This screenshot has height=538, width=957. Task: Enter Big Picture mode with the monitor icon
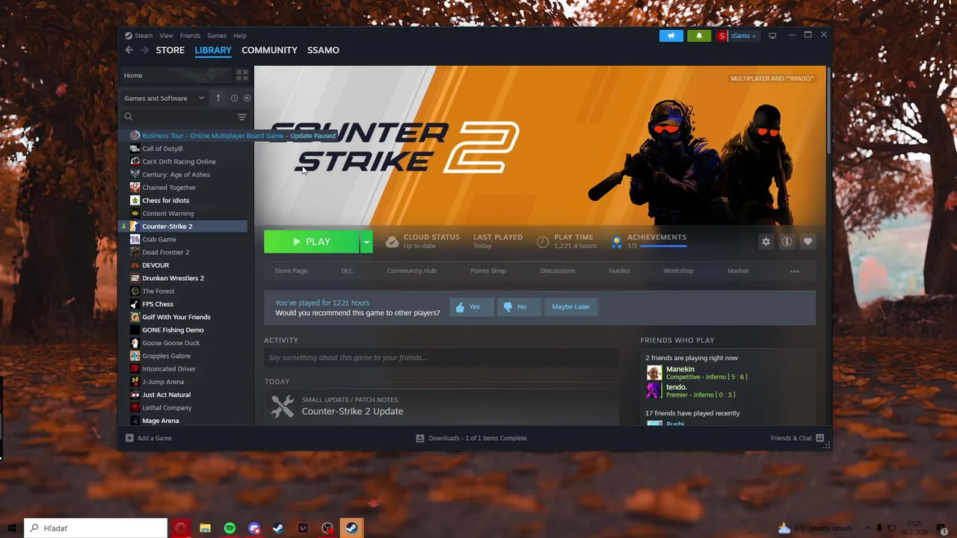pyautogui.click(x=772, y=35)
